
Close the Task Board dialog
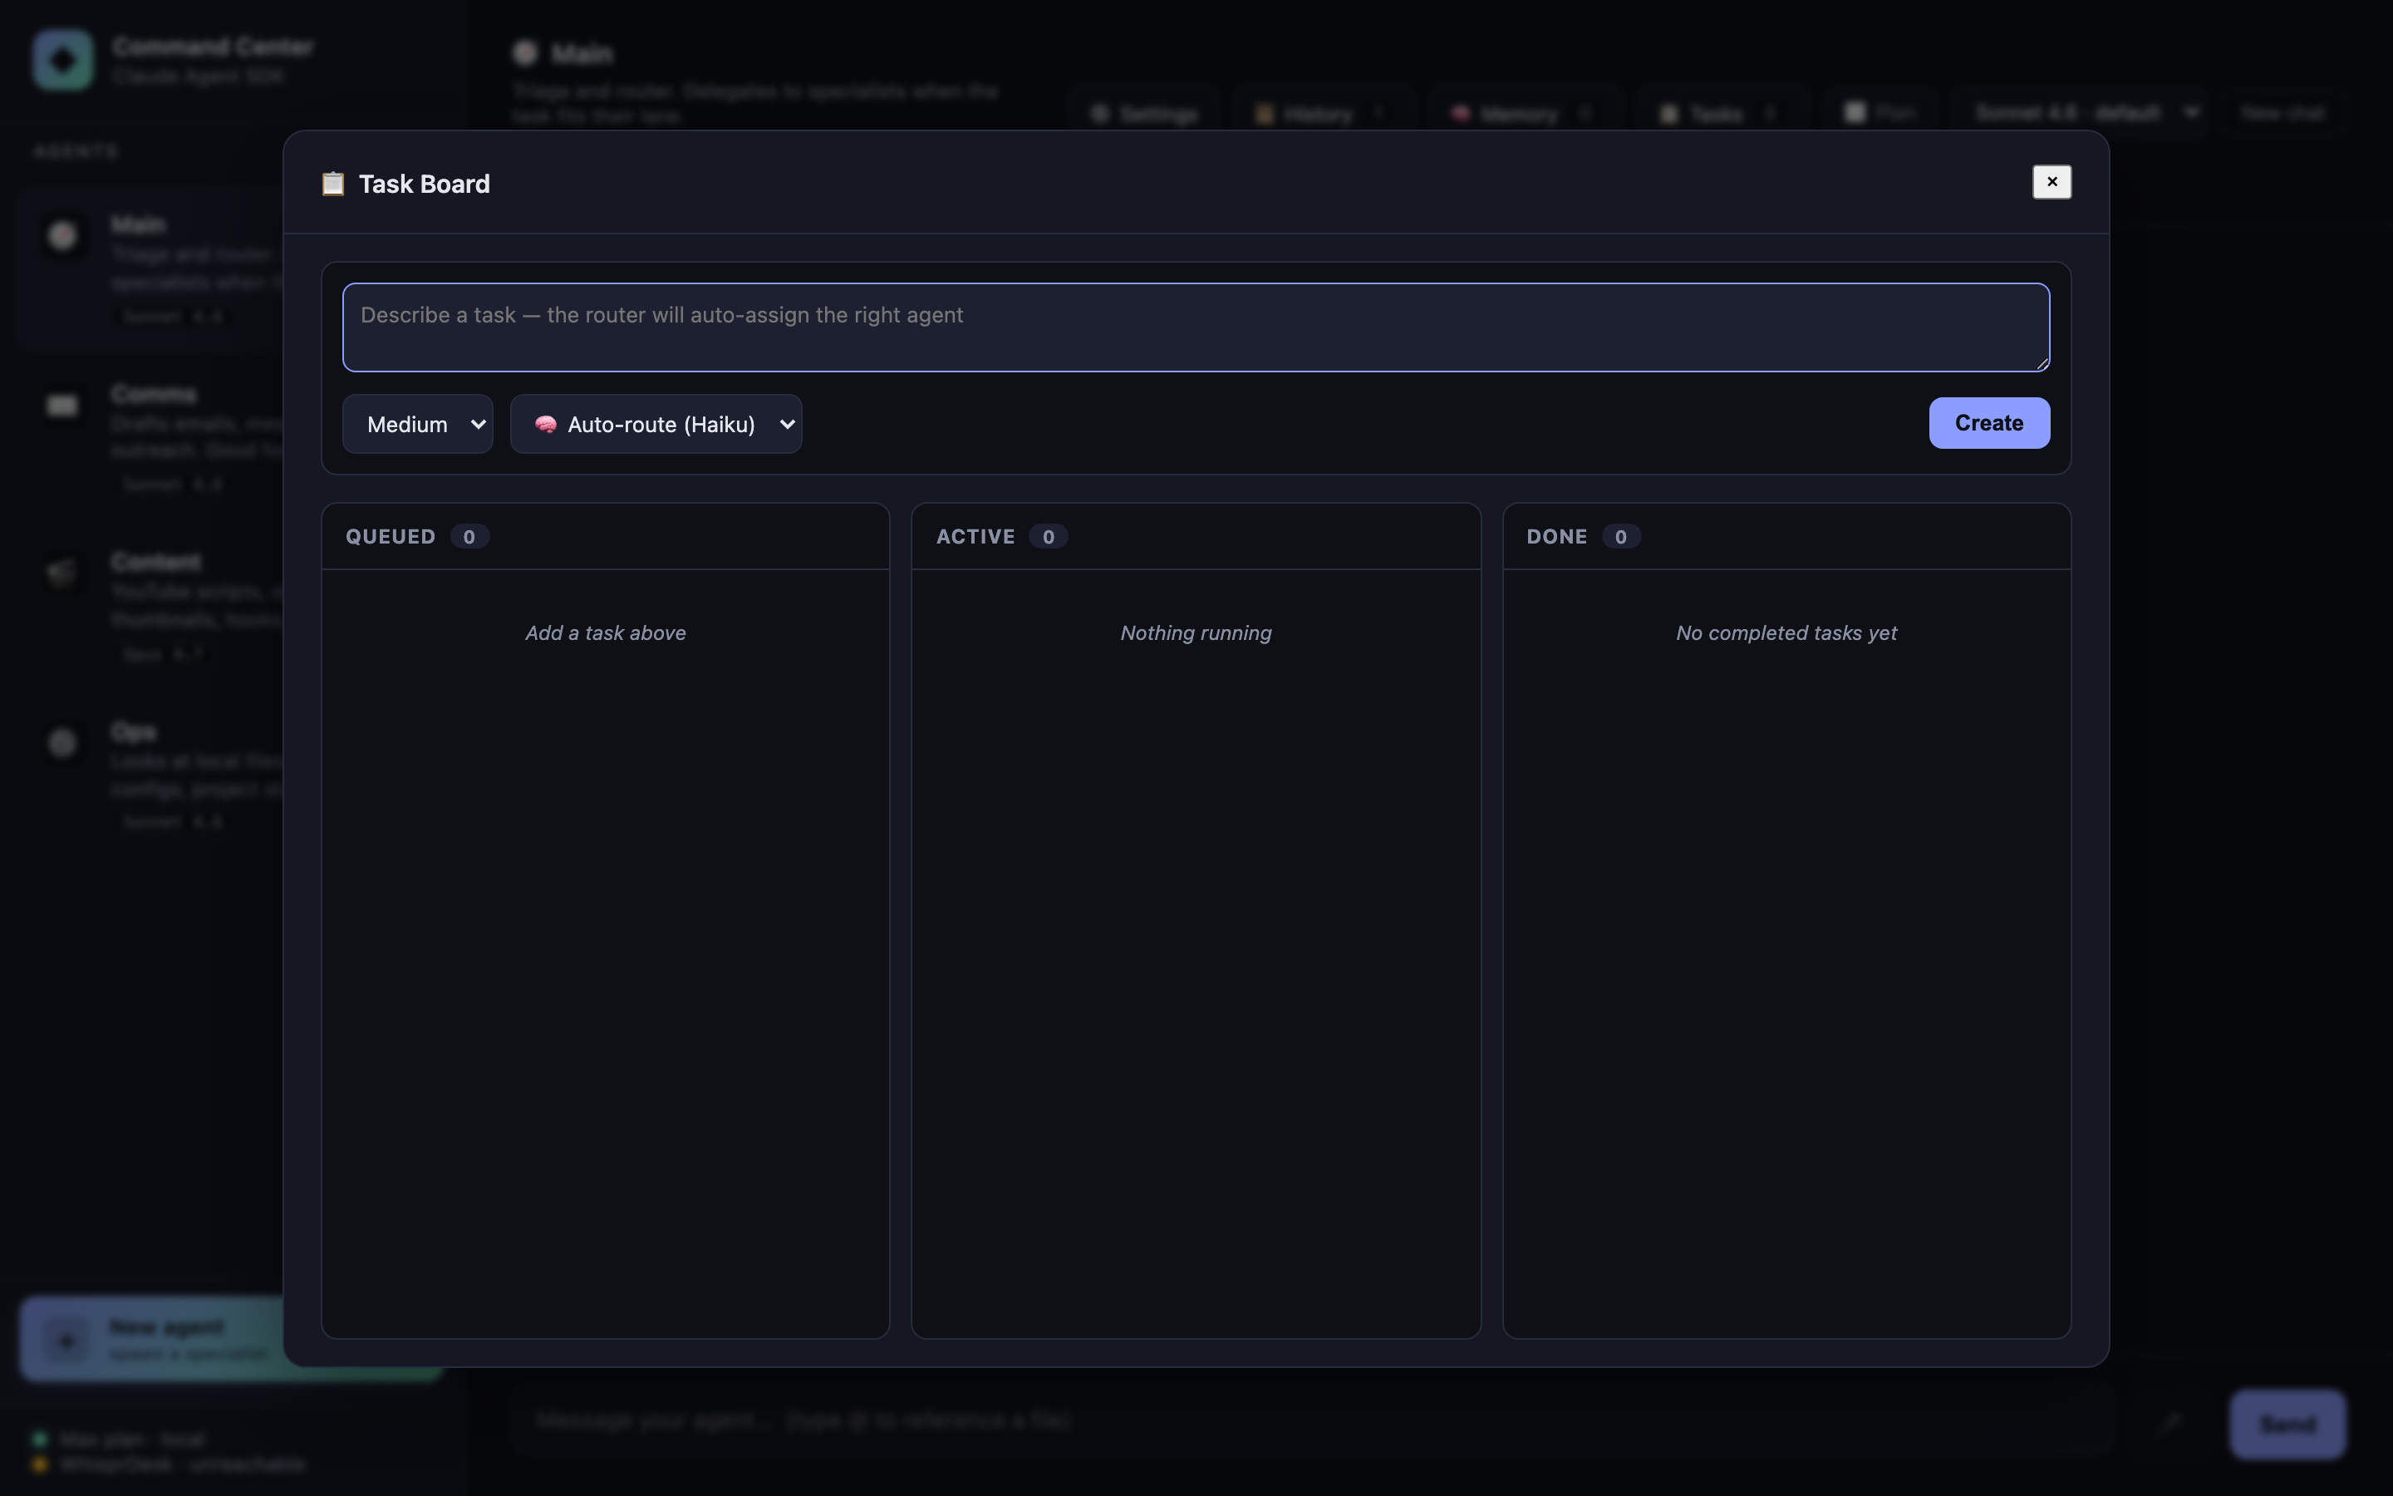[2051, 181]
